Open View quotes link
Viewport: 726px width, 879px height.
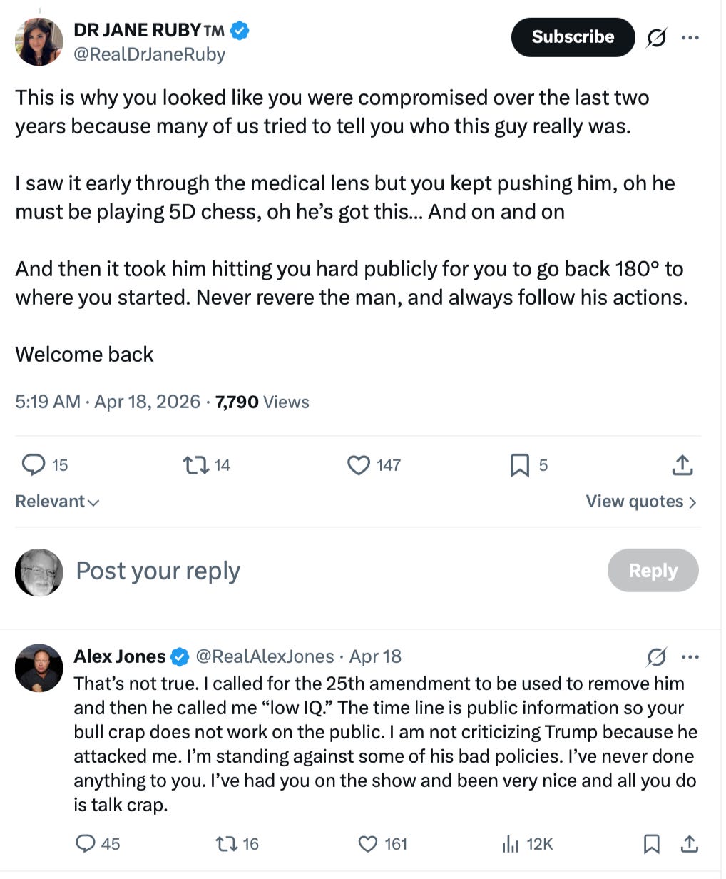(x=640, y=502)
